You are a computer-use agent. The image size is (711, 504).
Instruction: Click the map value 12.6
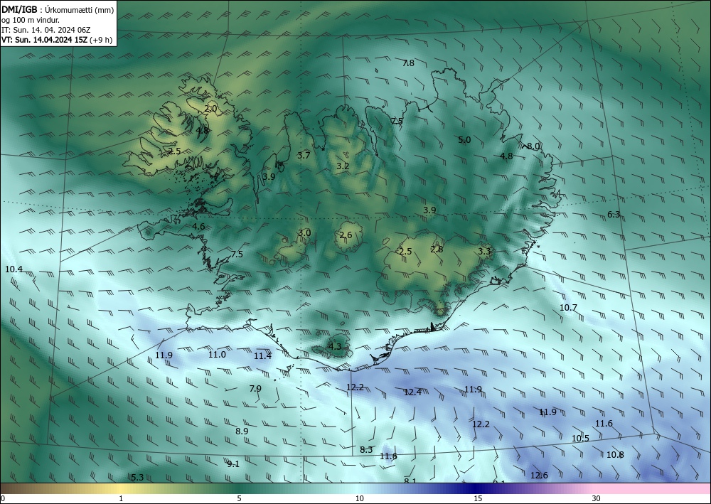[539, 476]
